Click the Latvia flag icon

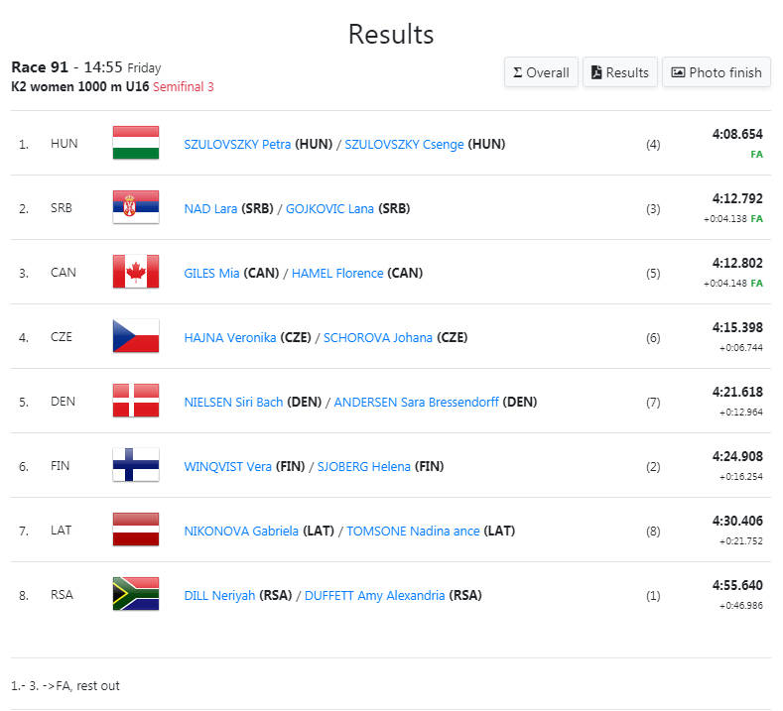pos(136,529)
